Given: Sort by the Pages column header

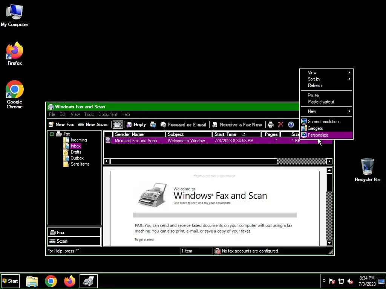Looking at the screenshot, I should tap(271, 134).
